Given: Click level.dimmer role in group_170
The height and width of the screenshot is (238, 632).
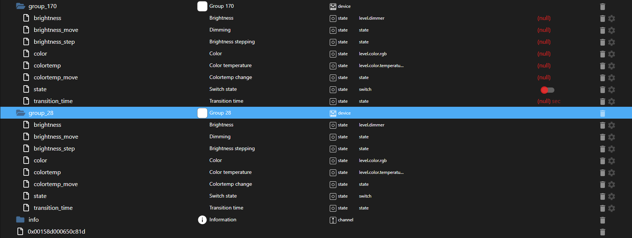Looking at the screenshot, I should pos(372,18).
